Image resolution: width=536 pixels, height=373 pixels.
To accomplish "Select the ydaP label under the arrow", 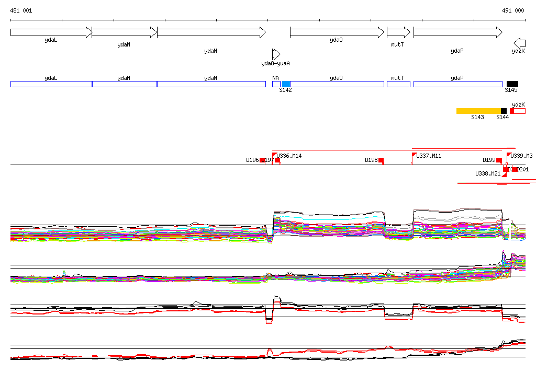I will [x=457, y=51].
